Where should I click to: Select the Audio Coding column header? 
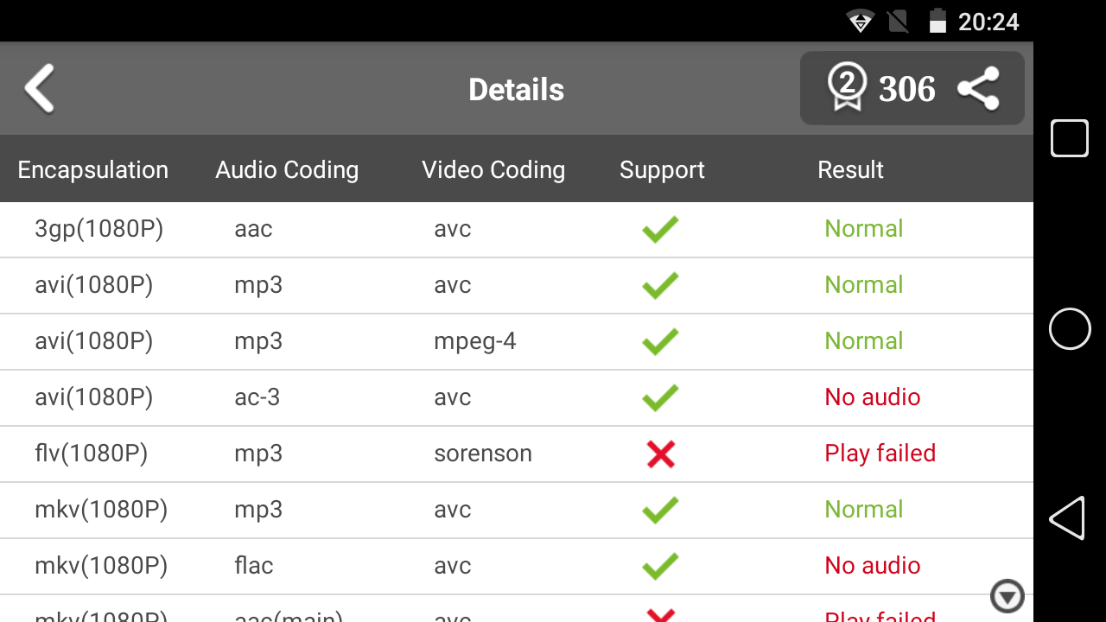287,169
